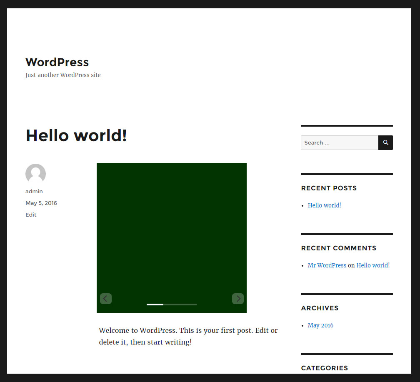This screenshot has height=382, width=420.
Task: Click the Categories widget heading
Action: pos(324,368)
